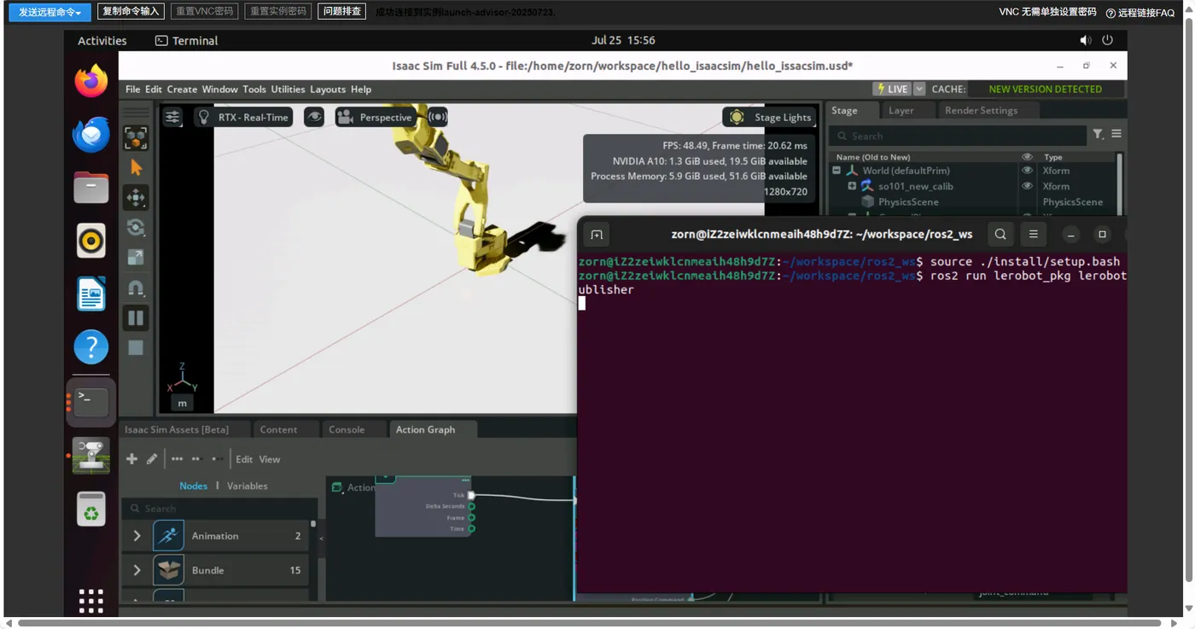
Task: Open viewport settings sliders icon
Action: click(x=172, y=117)
